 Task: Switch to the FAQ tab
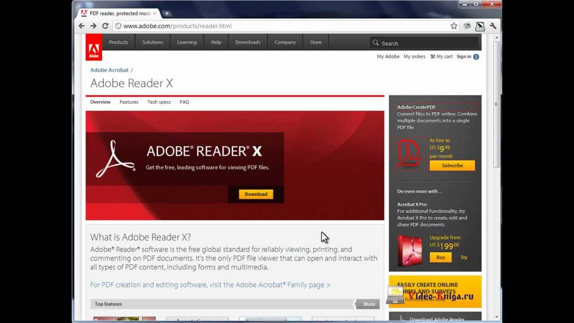[184, 102]
